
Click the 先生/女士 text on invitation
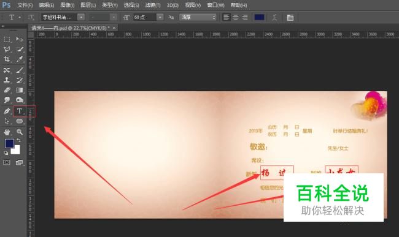[338, 148]
